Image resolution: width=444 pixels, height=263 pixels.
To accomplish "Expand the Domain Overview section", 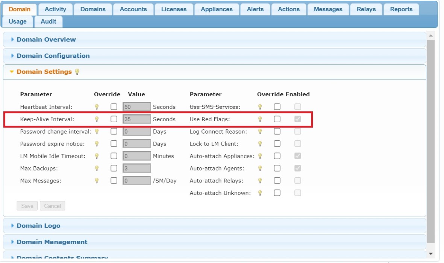I will [x=214, y=40].
